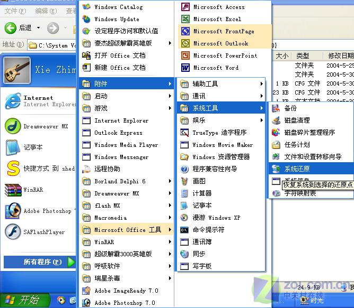This screenshot has height=308, width=354.
Task: Expand Microsoft Office 工具 folder
Action: click(x=127, y=230)
